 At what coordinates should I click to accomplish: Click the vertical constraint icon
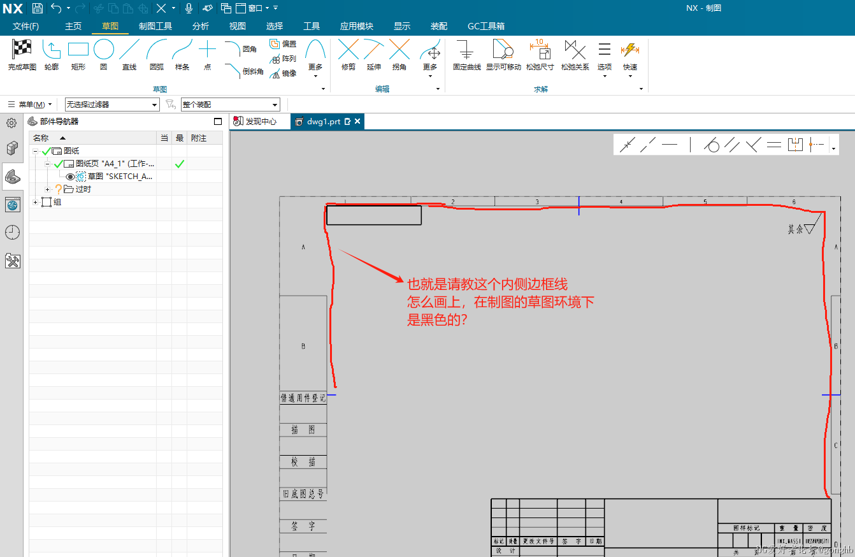point(691,145)
